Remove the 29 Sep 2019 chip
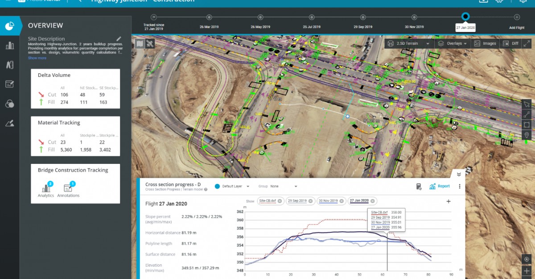 (311, 201)
